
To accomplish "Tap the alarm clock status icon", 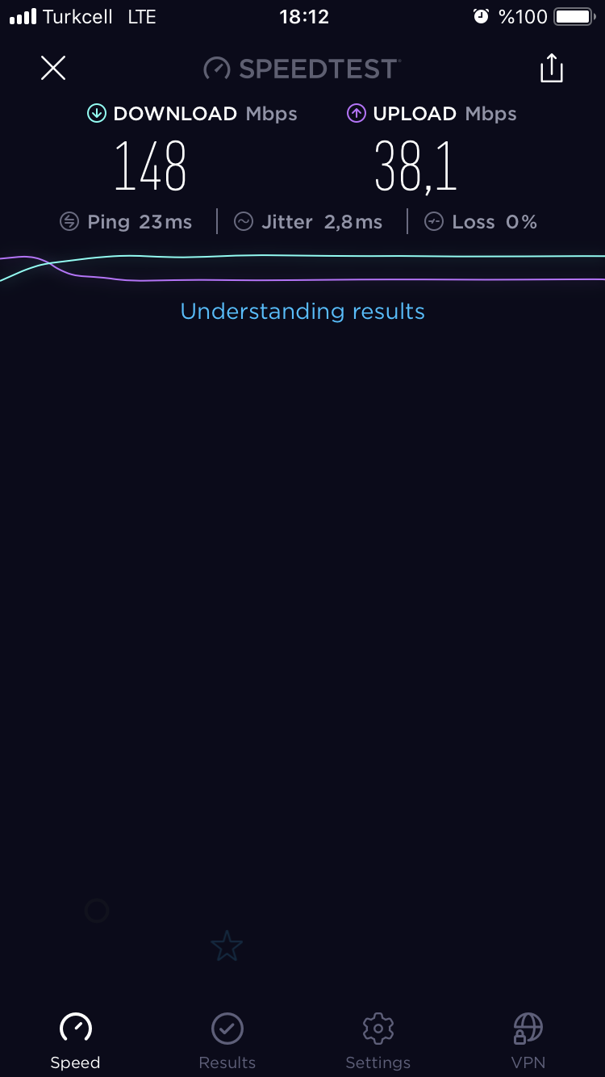I will (482, 17).
